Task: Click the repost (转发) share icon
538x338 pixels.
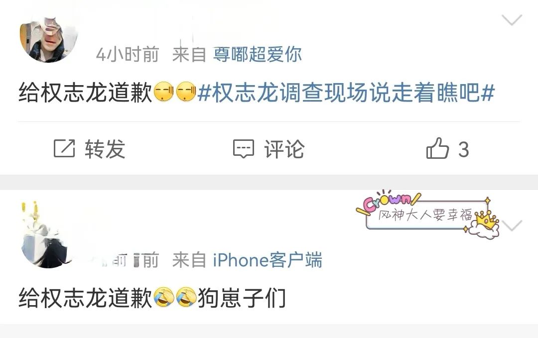Action: pyautogui.click(x=64, y=148)
